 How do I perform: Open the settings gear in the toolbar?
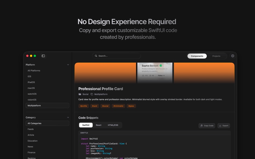tap(232, 56)
